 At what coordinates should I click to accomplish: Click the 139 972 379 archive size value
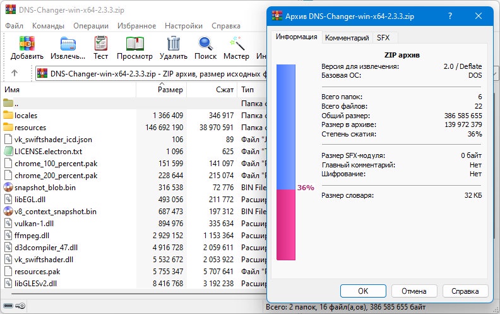[463, 124]
